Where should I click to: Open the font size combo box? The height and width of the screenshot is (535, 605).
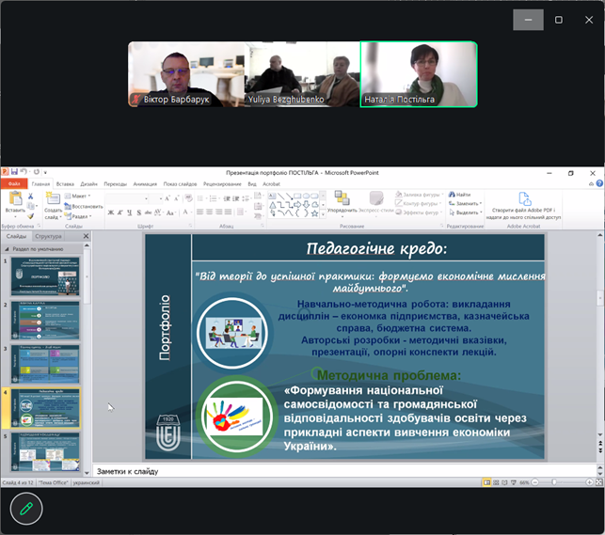click(x=156, y=198)
